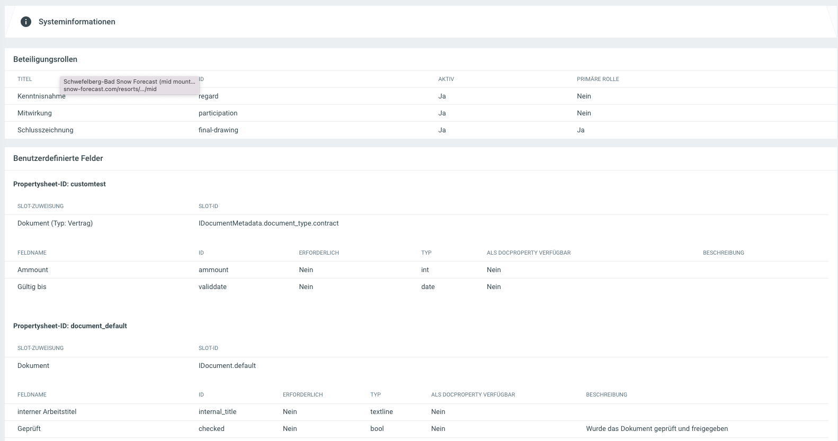Click the AKTIV column header
The image size is (838, 441).
tap(446, 79)
